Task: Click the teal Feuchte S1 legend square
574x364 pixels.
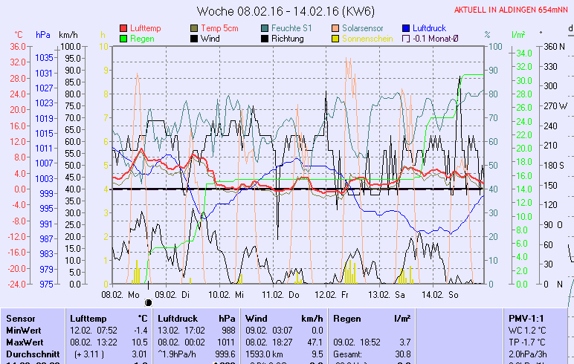Action: (x=265, y=28)
